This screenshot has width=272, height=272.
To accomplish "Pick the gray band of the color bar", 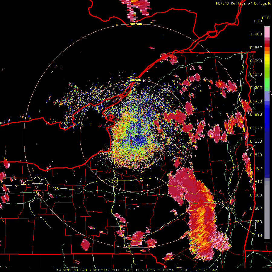I will [x=267, y=210].
